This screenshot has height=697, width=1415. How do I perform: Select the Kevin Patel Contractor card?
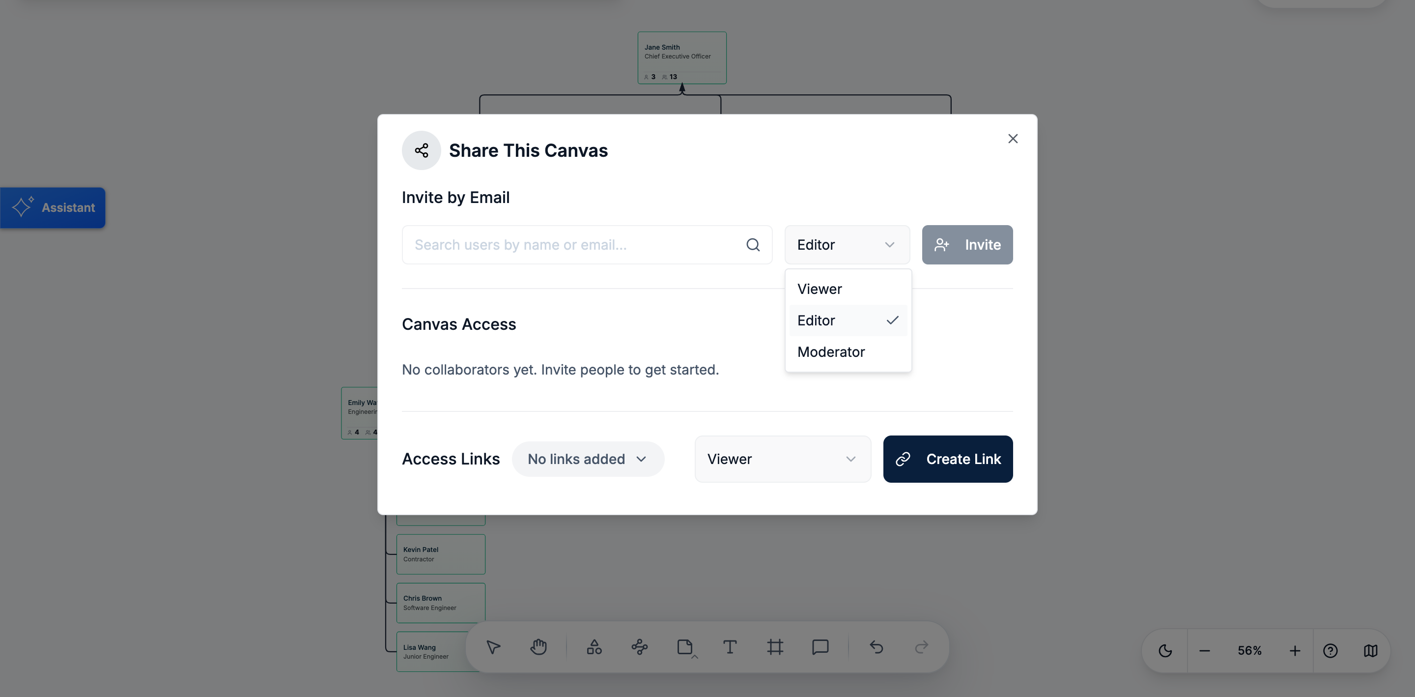(x=441, y=554)
